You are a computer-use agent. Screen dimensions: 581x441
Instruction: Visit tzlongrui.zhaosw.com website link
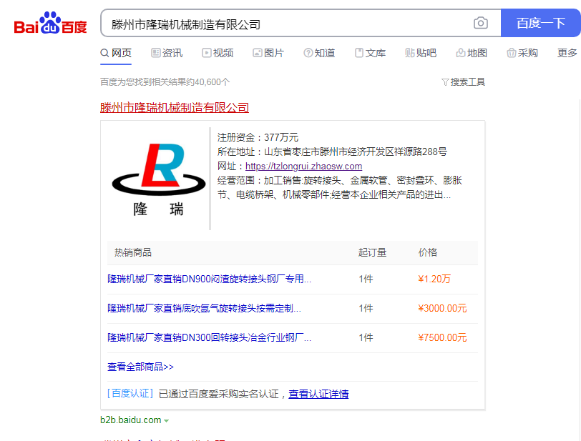click(x=303, y=167)
